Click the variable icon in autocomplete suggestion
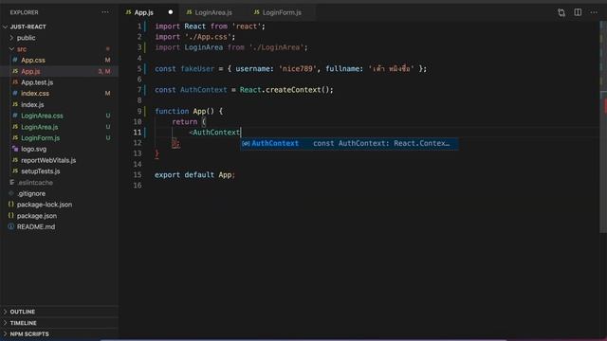Screen dimensions: 607x341 tap(246, 143)
